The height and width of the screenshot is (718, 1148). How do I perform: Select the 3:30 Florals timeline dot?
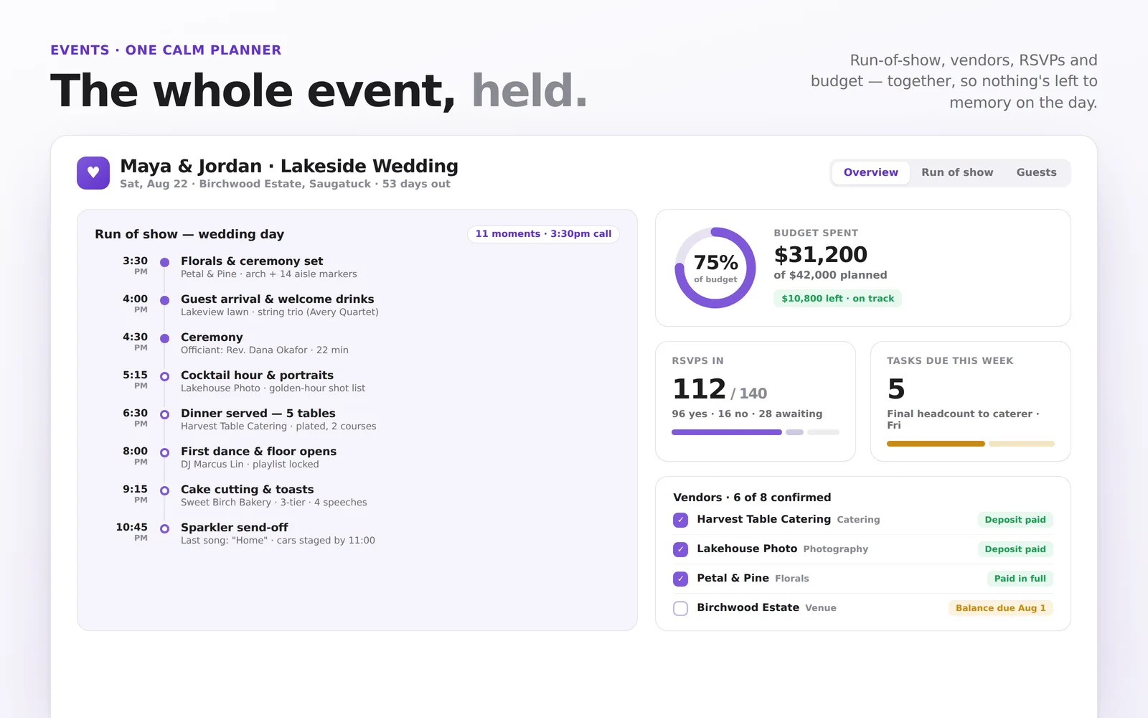(x=164, y=262)
